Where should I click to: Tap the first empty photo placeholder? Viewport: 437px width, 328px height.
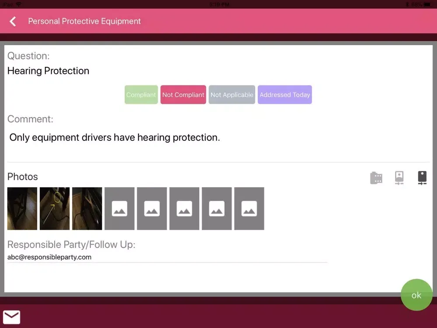(x=119, y=209)
